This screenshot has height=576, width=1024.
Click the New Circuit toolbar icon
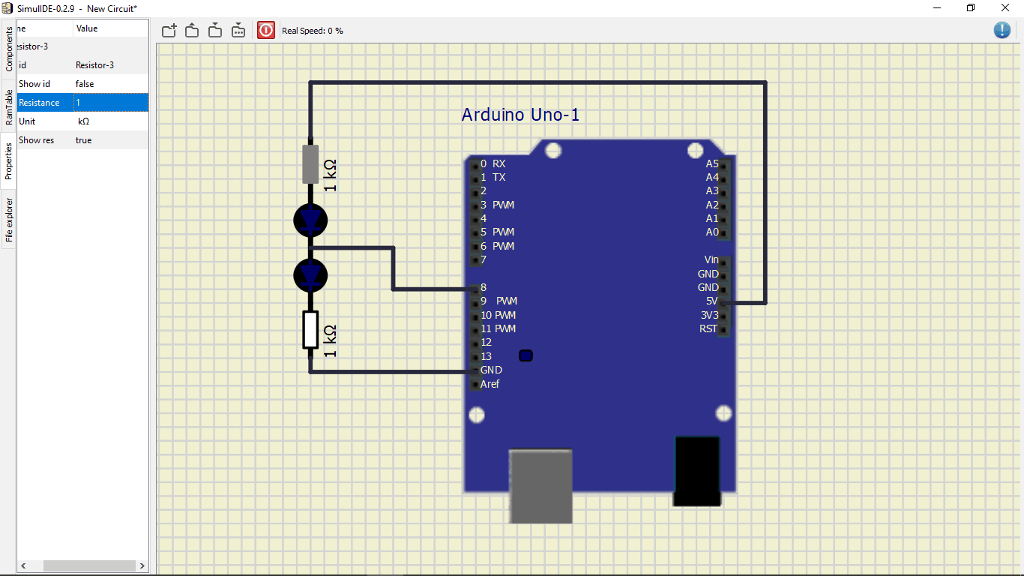coord(169,30)
